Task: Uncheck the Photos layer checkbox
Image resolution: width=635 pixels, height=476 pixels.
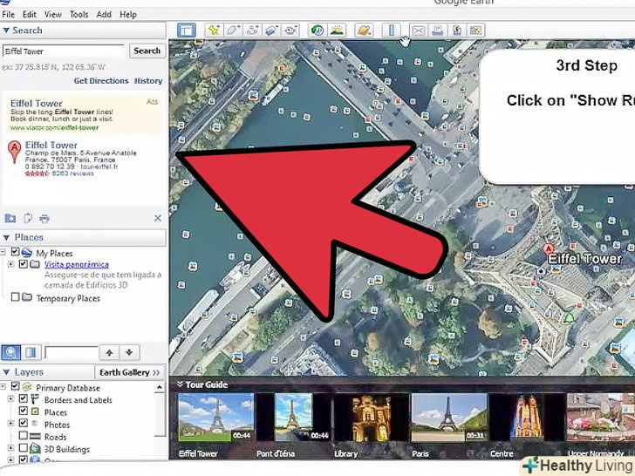Action: 23,424
